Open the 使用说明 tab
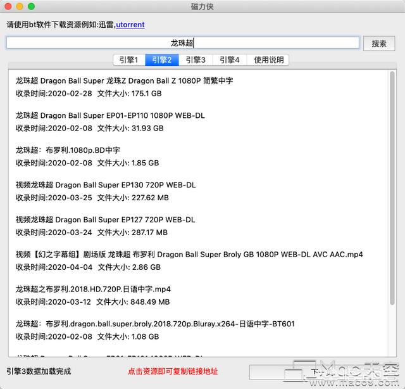Viewport: 405px width, 389px height. tap(268, 60)
